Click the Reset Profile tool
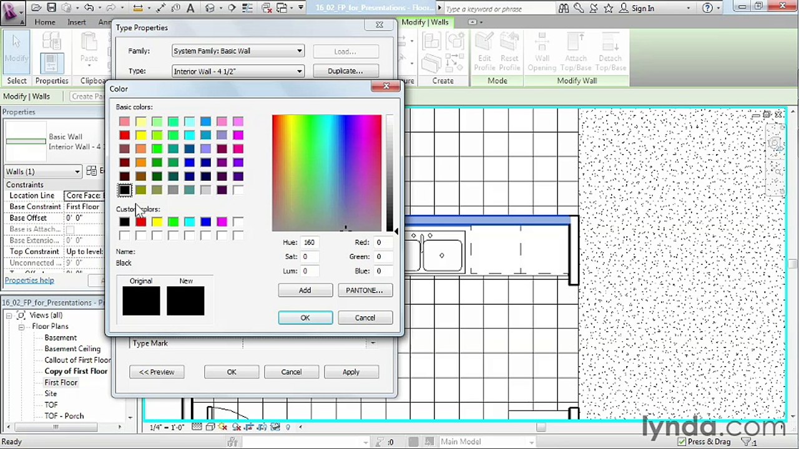 point(509,52)
